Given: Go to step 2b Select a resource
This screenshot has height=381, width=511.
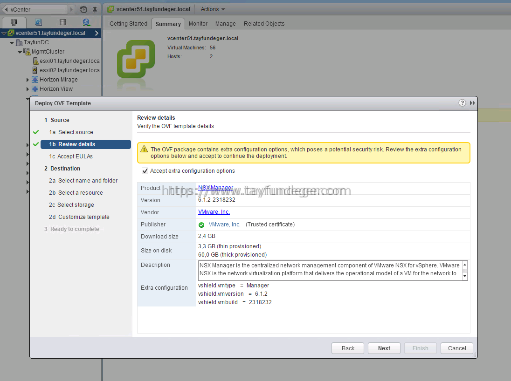Looking at the screenshot, I should click(76, 193).
